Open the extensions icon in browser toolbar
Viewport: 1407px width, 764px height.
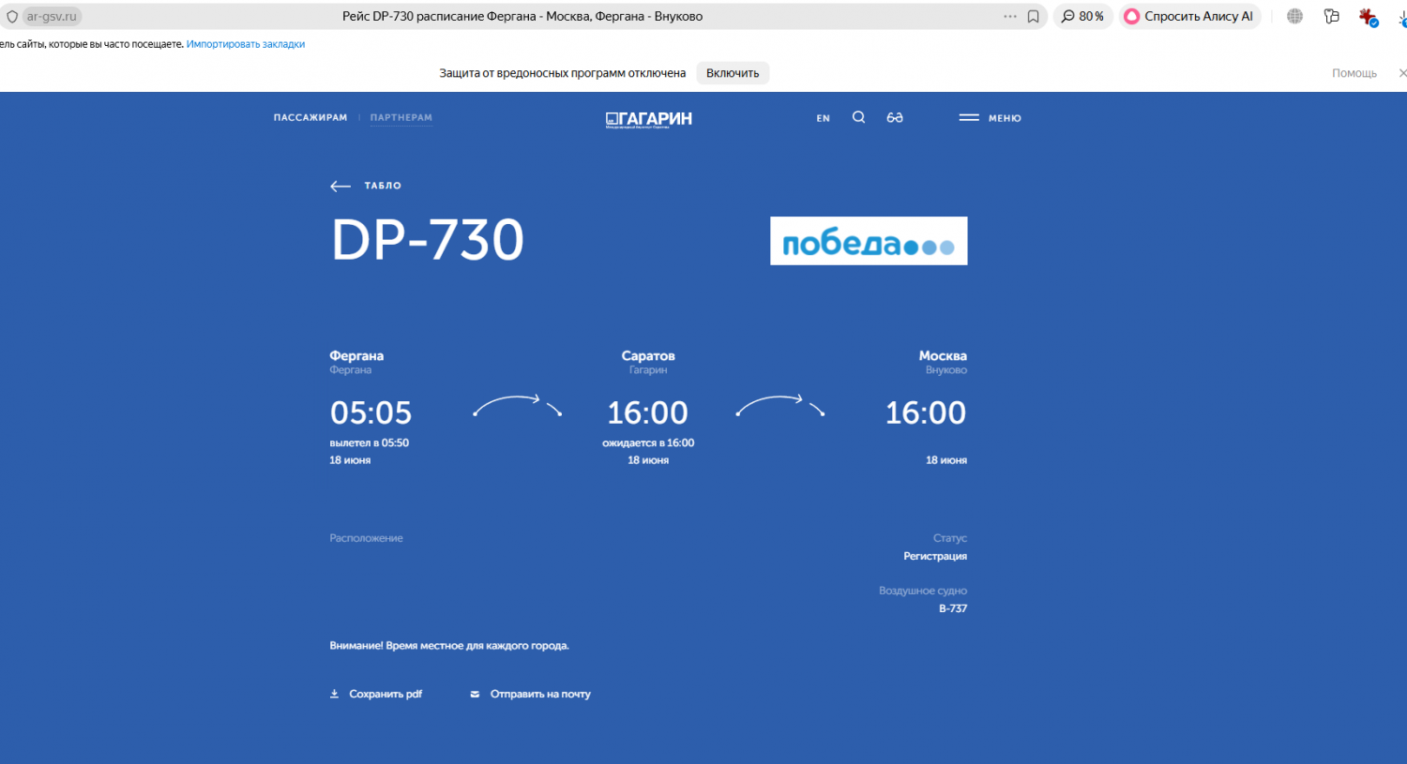pos(1332,16)
